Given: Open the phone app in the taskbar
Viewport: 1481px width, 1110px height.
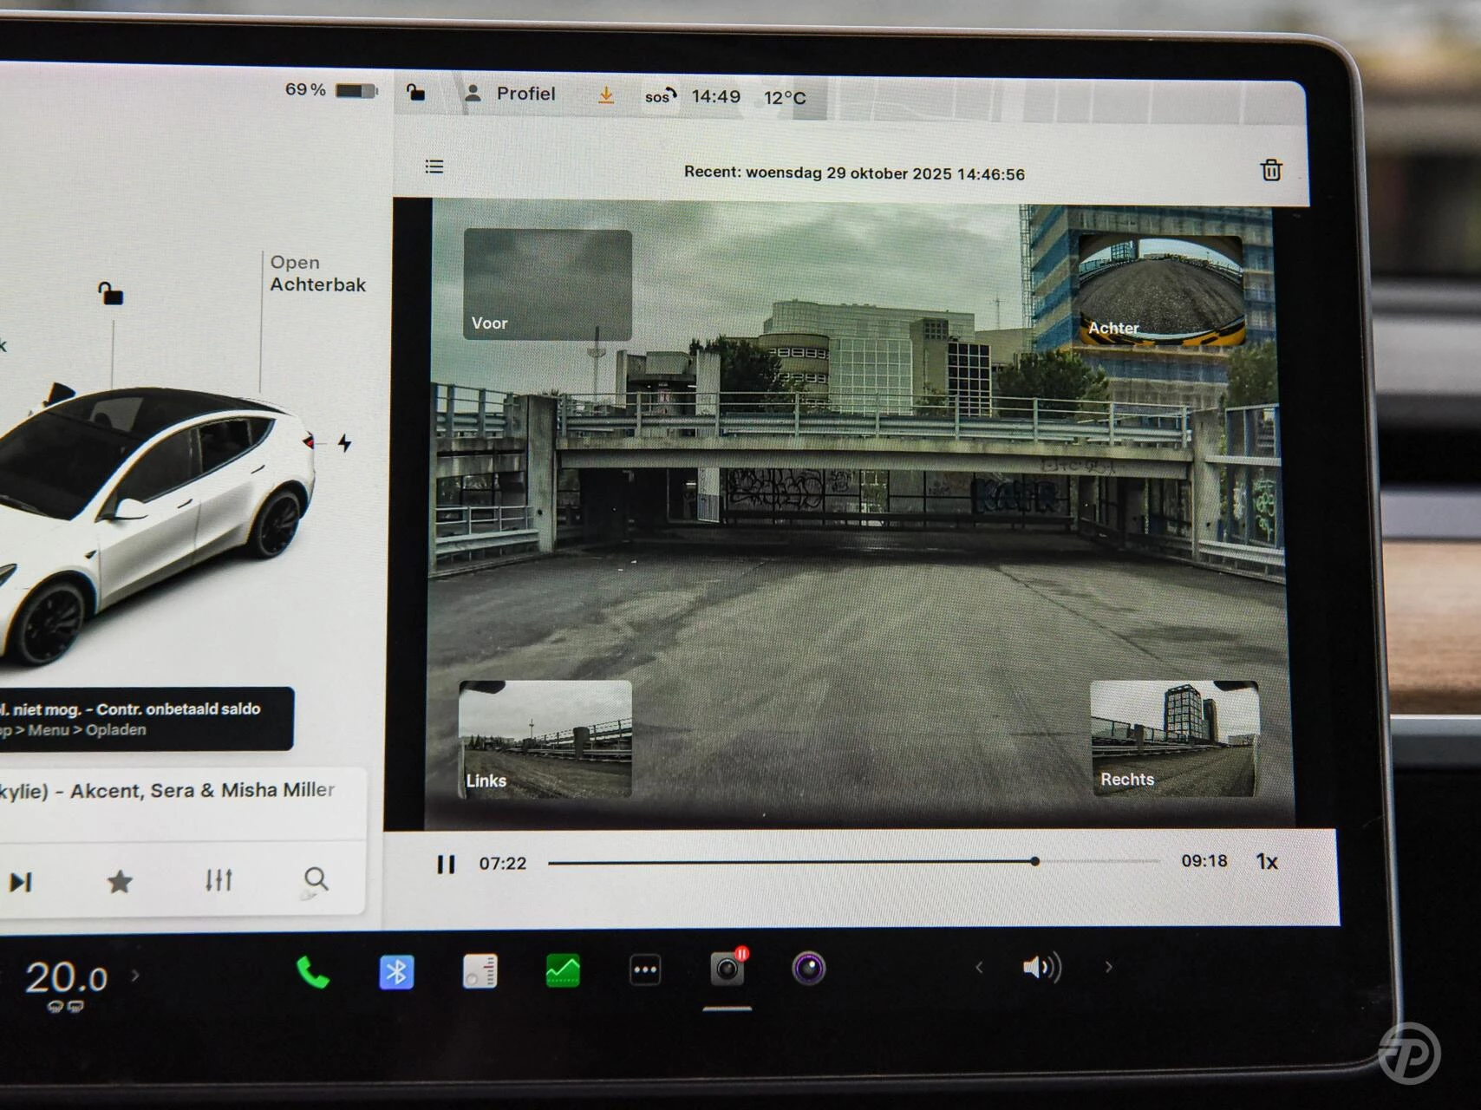Looking at the screenshot, I should [x=312, y=974].
